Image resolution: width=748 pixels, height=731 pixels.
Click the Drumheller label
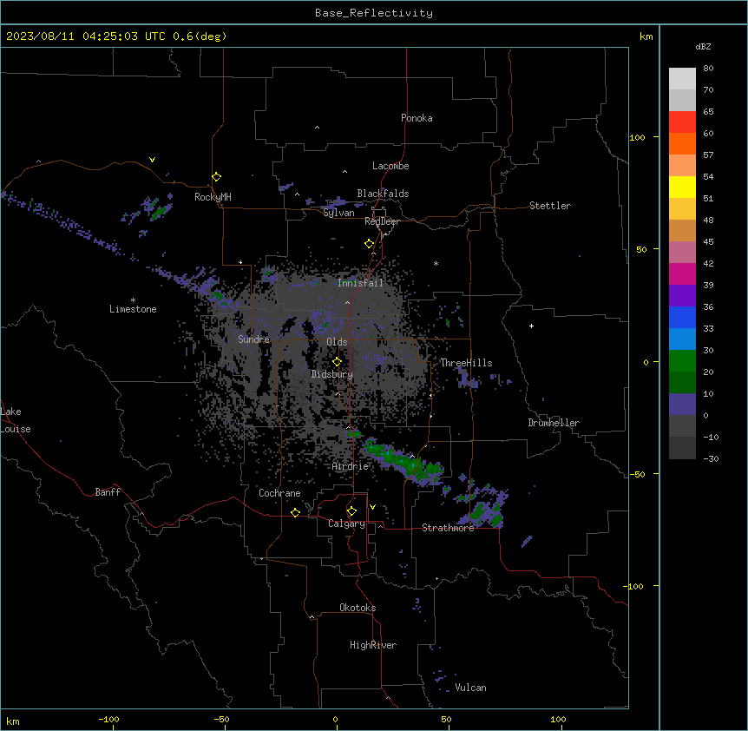click(554, 423)
